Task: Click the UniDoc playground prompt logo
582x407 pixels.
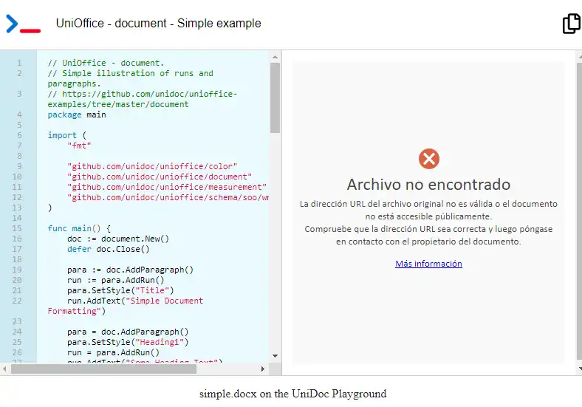Action: [x=23, y=24]
